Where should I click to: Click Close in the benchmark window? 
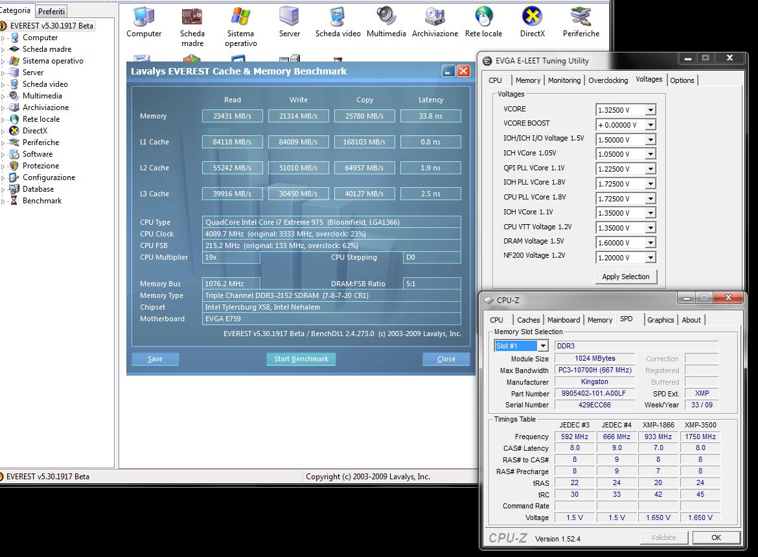pyautogui.click(x=446, y=359)
